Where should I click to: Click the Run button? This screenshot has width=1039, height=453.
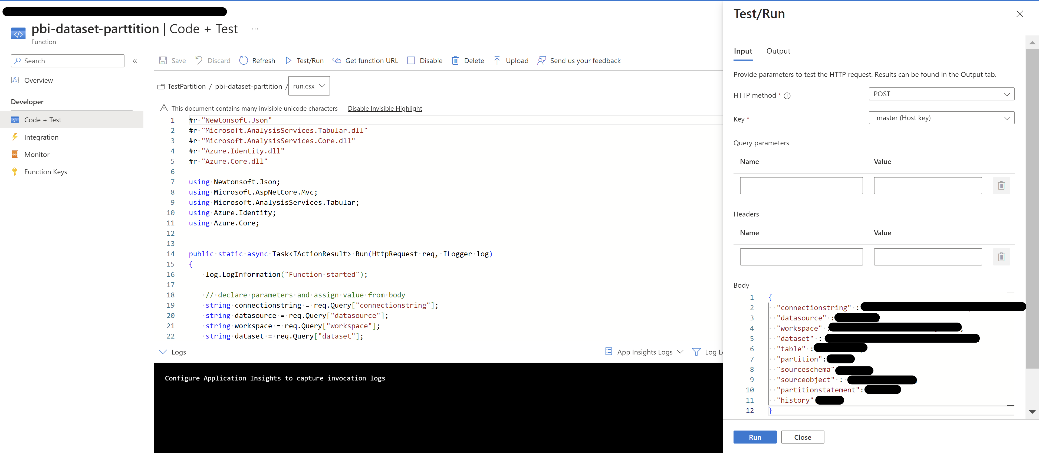click(x=755, y=437)
